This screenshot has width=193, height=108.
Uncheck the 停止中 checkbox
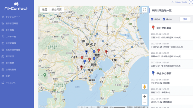164,19
